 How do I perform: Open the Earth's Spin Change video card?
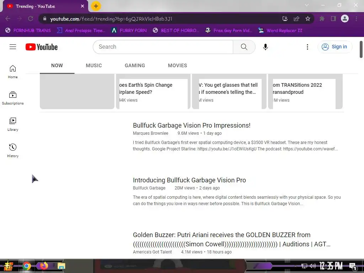(x=153, y=92)
